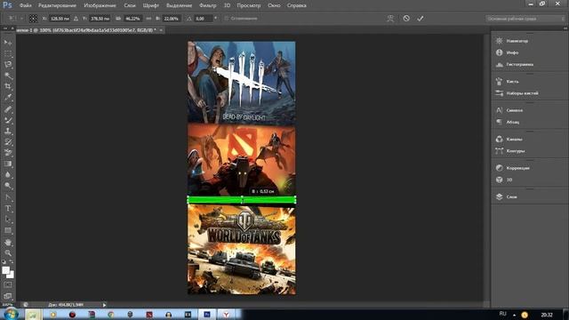Close the open document tab
The height and width of the screenshot is (320, 569).
(x=161, y=30)
